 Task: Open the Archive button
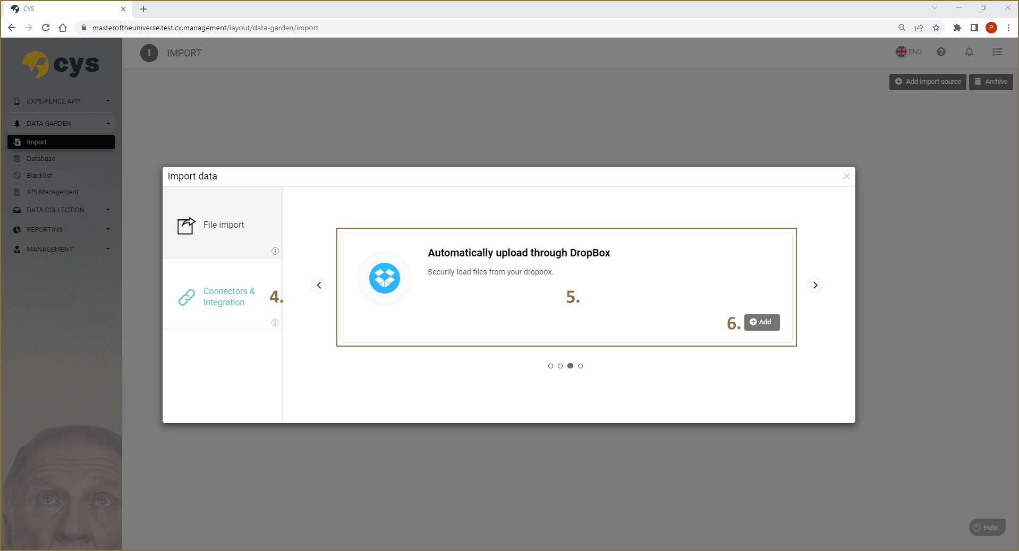[x=991, y=82]
